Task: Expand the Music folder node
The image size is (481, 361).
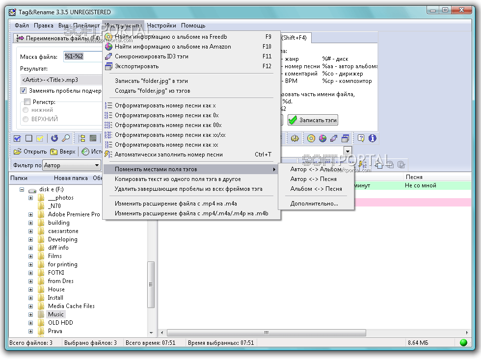Action: click(30, 314)
